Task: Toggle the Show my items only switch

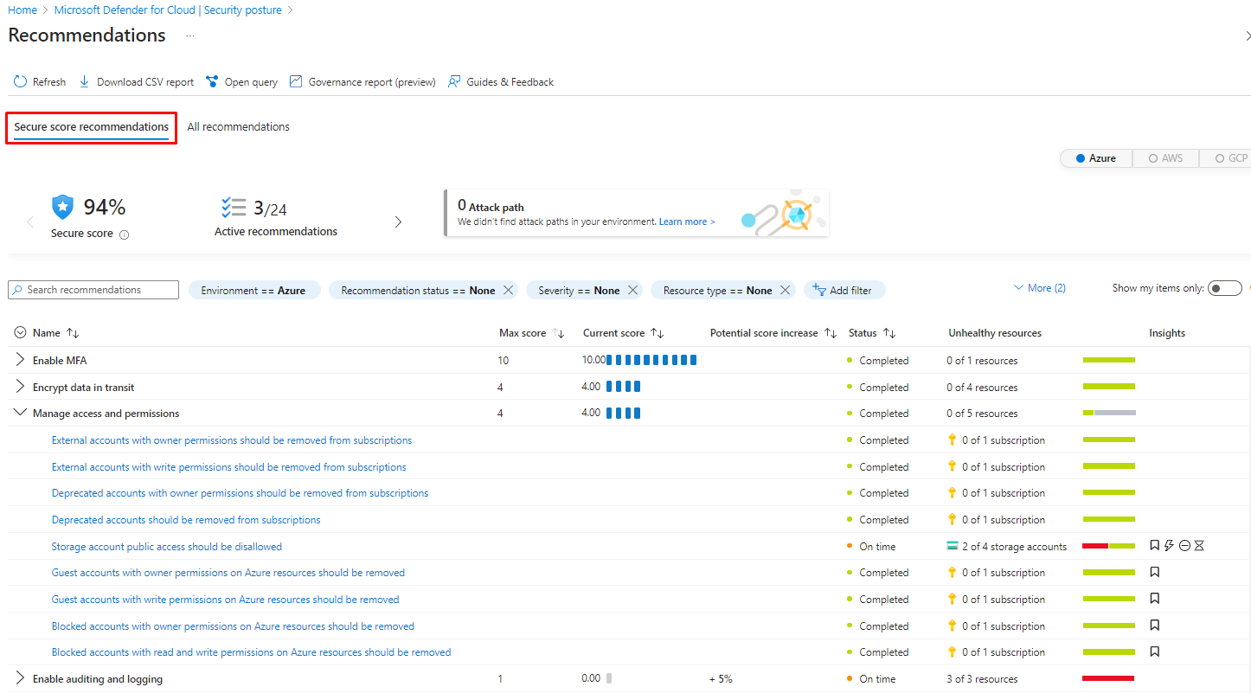Action: [1224, 289]
